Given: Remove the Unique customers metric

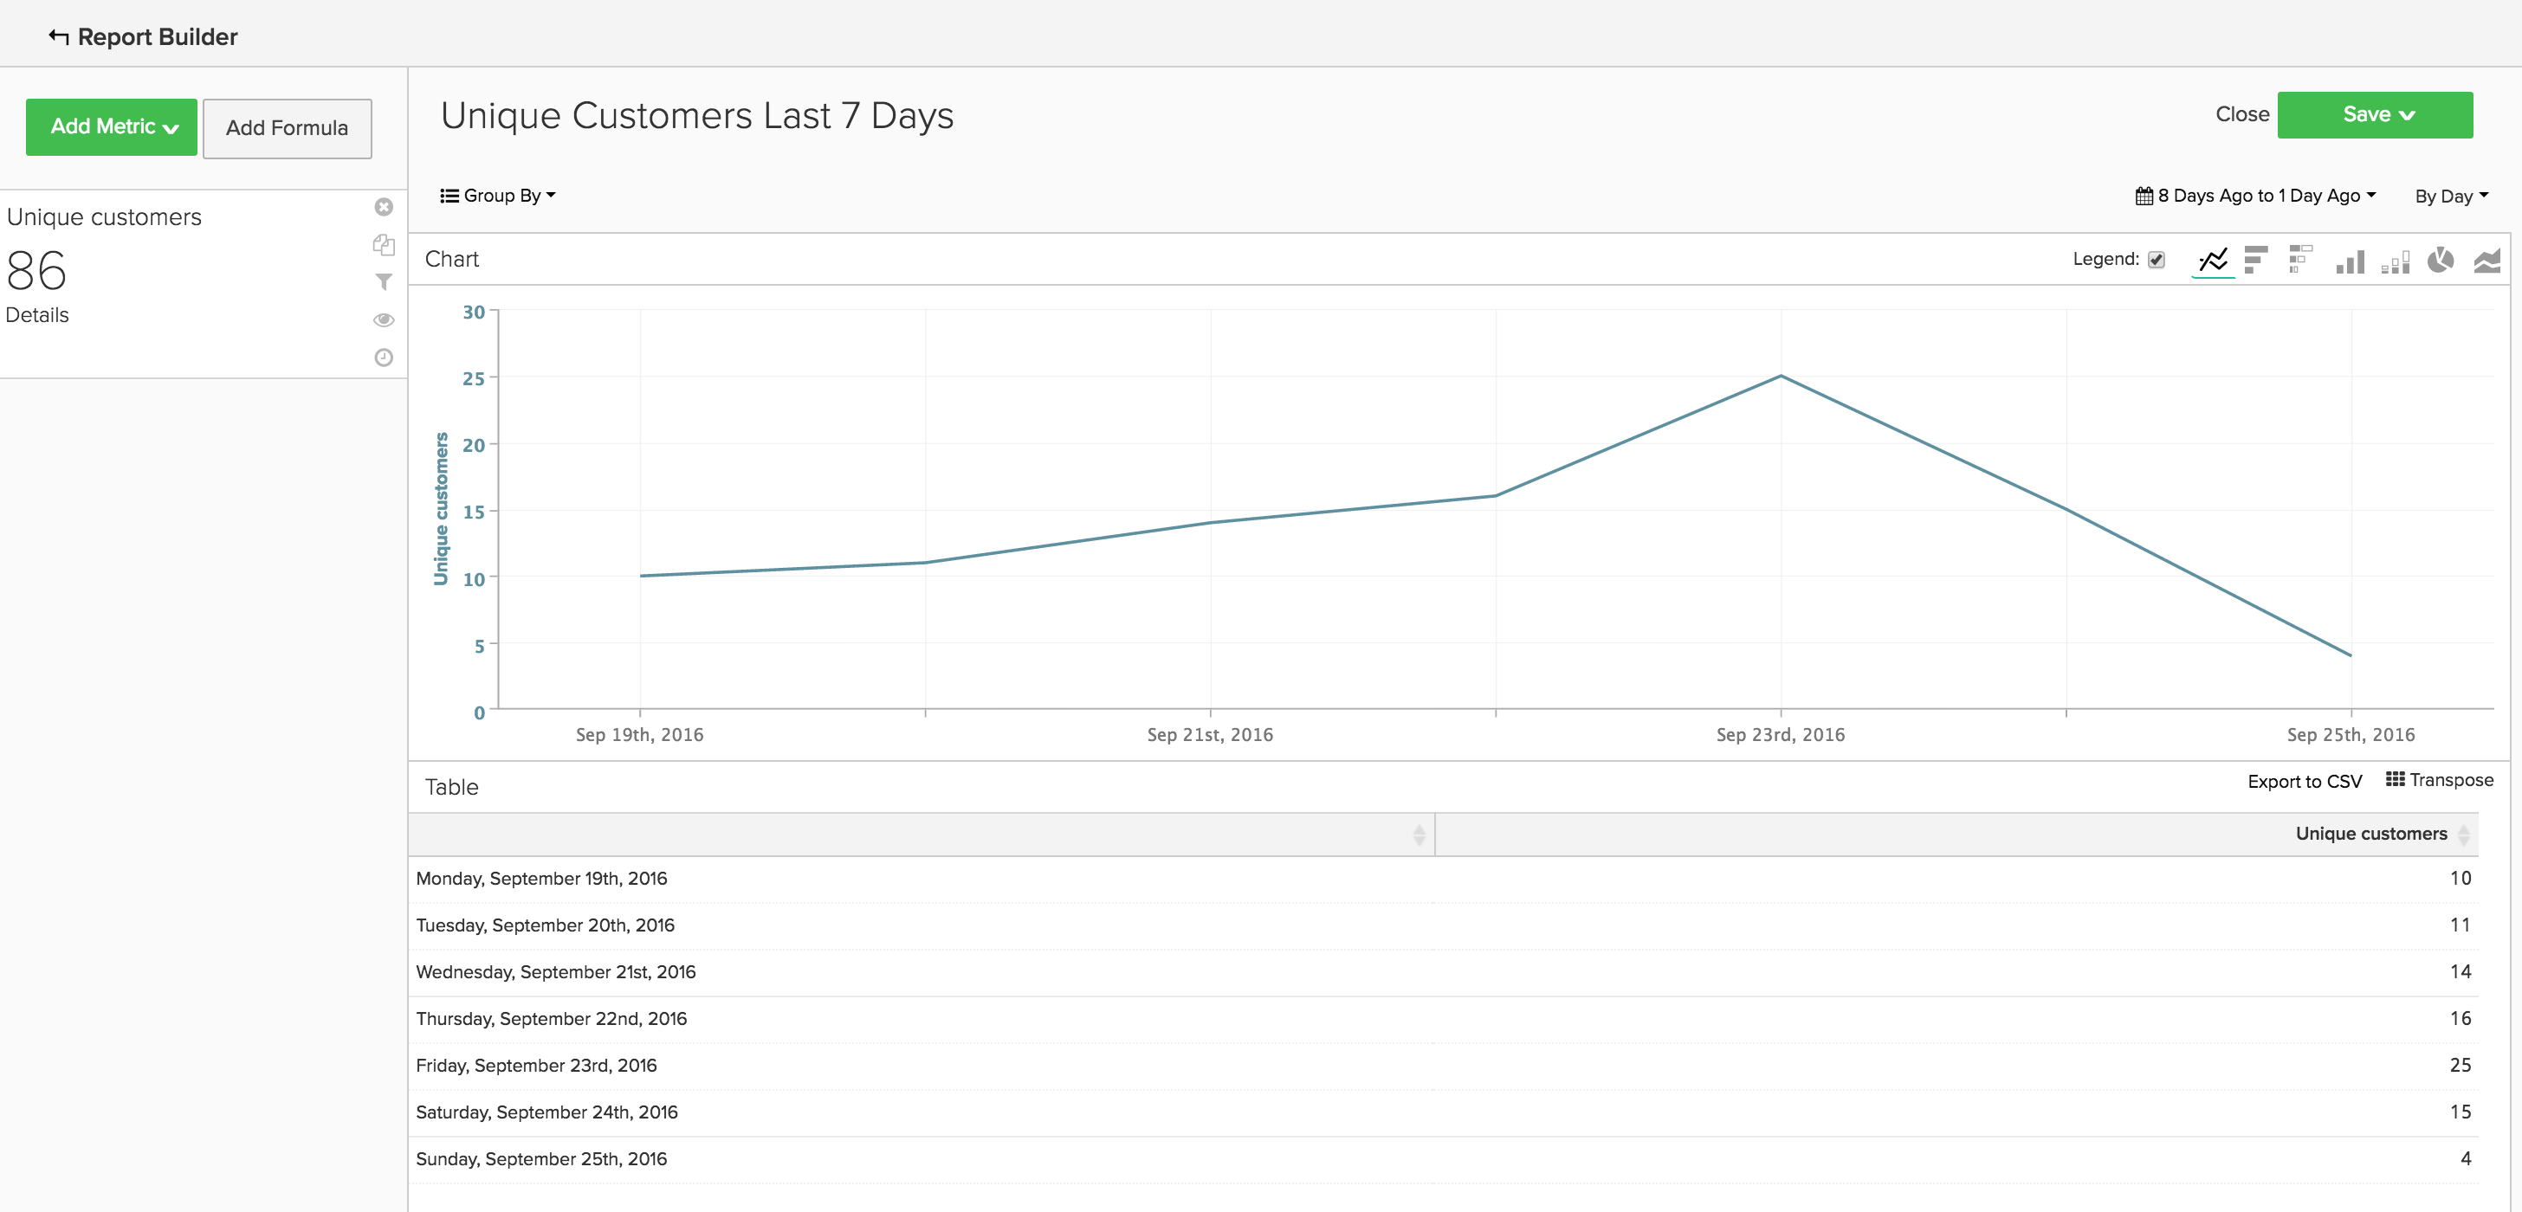Looking at the screenshot, I should [384, 207].
